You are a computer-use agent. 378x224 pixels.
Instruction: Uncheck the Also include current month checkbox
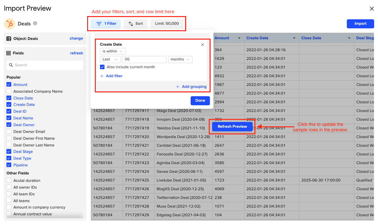point(103,67)
